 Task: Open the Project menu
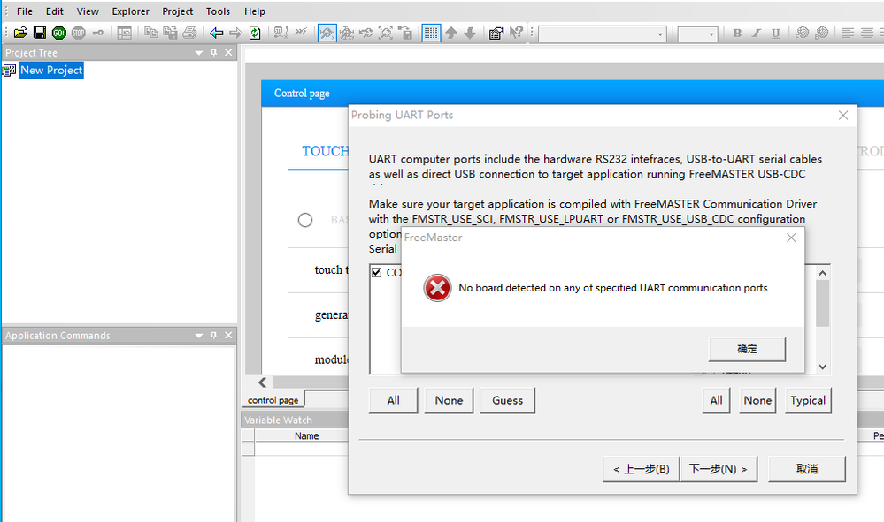[178, 11]
